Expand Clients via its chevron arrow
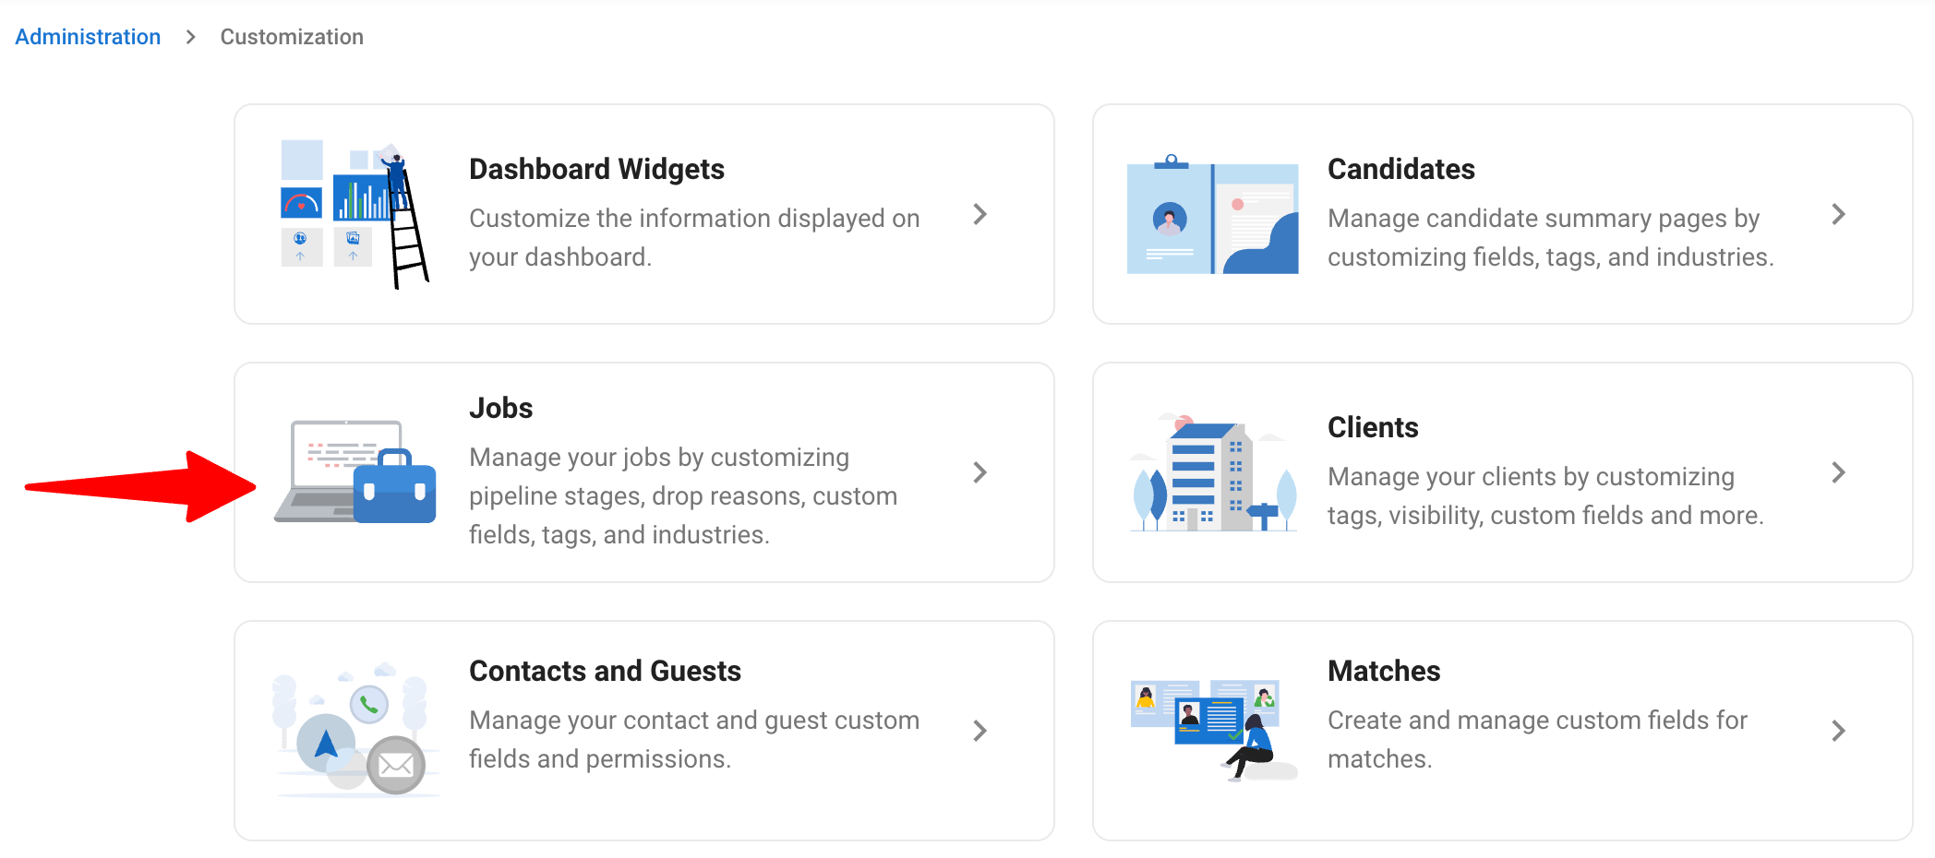Viewport: 1935px width, 858px height. 1839,472
